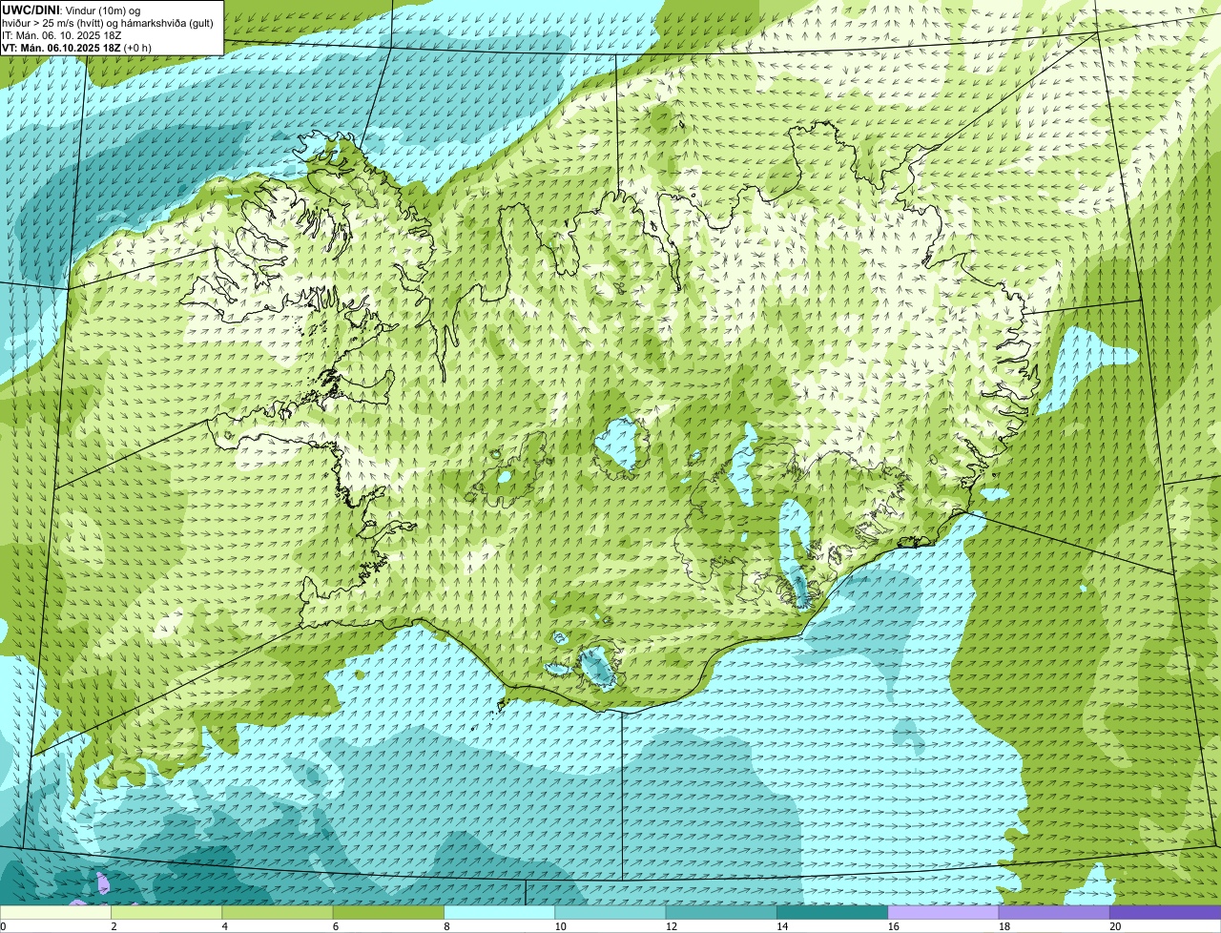
Task: Pick the 4–6 green legend swatch
Action: [278, 912]
